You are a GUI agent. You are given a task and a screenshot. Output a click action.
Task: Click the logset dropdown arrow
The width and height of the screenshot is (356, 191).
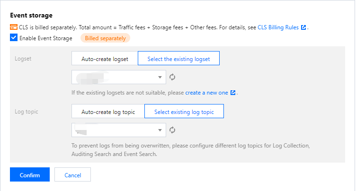(x=160, y=77)
